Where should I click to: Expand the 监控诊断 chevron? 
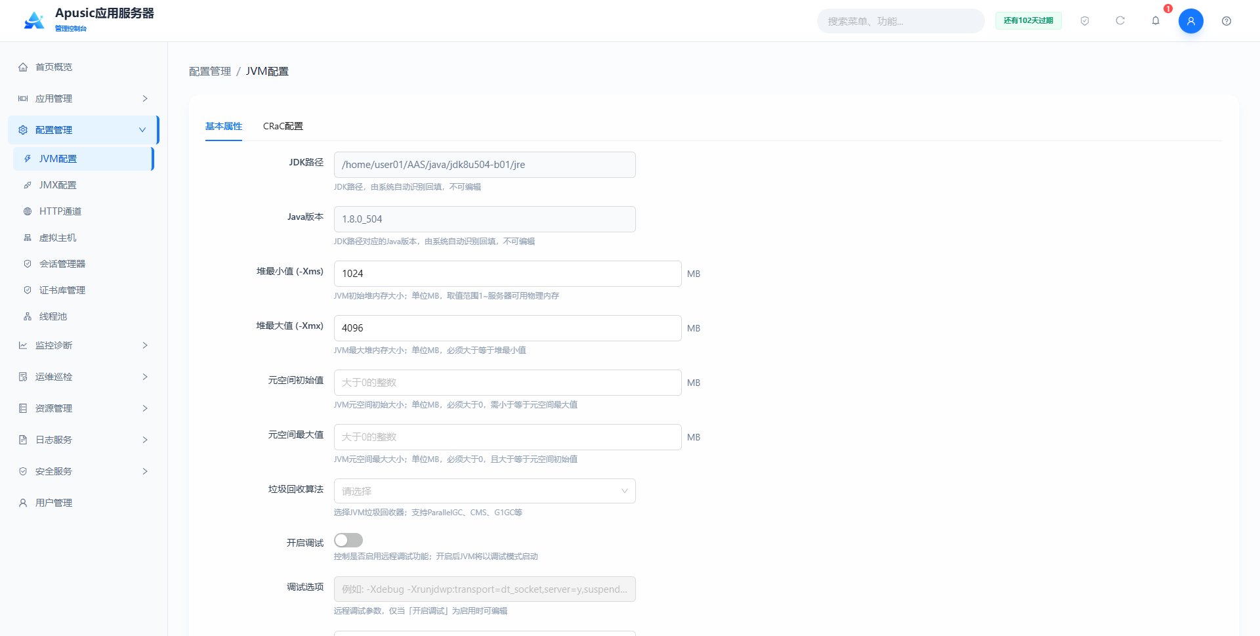coord(145,345)
